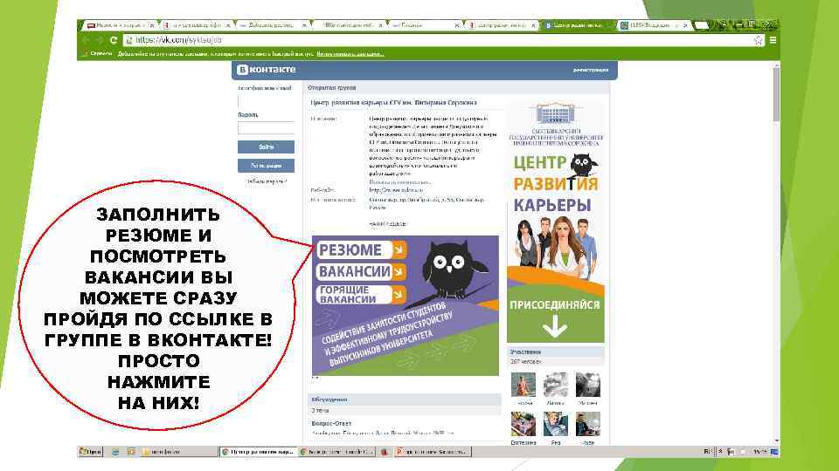Switch to the fifth browser tab

(425, 25)
